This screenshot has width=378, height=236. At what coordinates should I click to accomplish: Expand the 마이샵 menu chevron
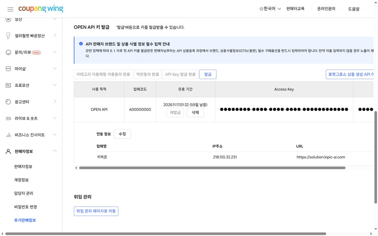pyautogui.click(x=55, y=68)
